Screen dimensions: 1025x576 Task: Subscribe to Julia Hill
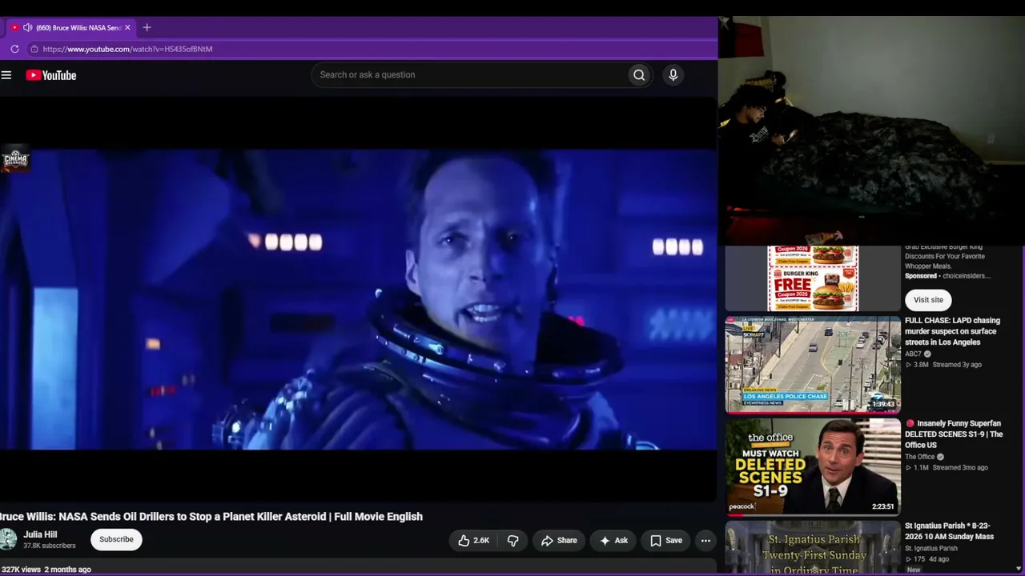[116, 539]
